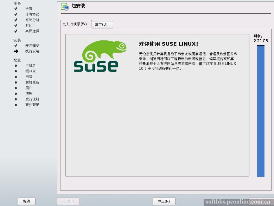The width and height of the screenshot is (274, 206).
Task: Click the bullet beside 发行说明
Action: tap(16, 99)
